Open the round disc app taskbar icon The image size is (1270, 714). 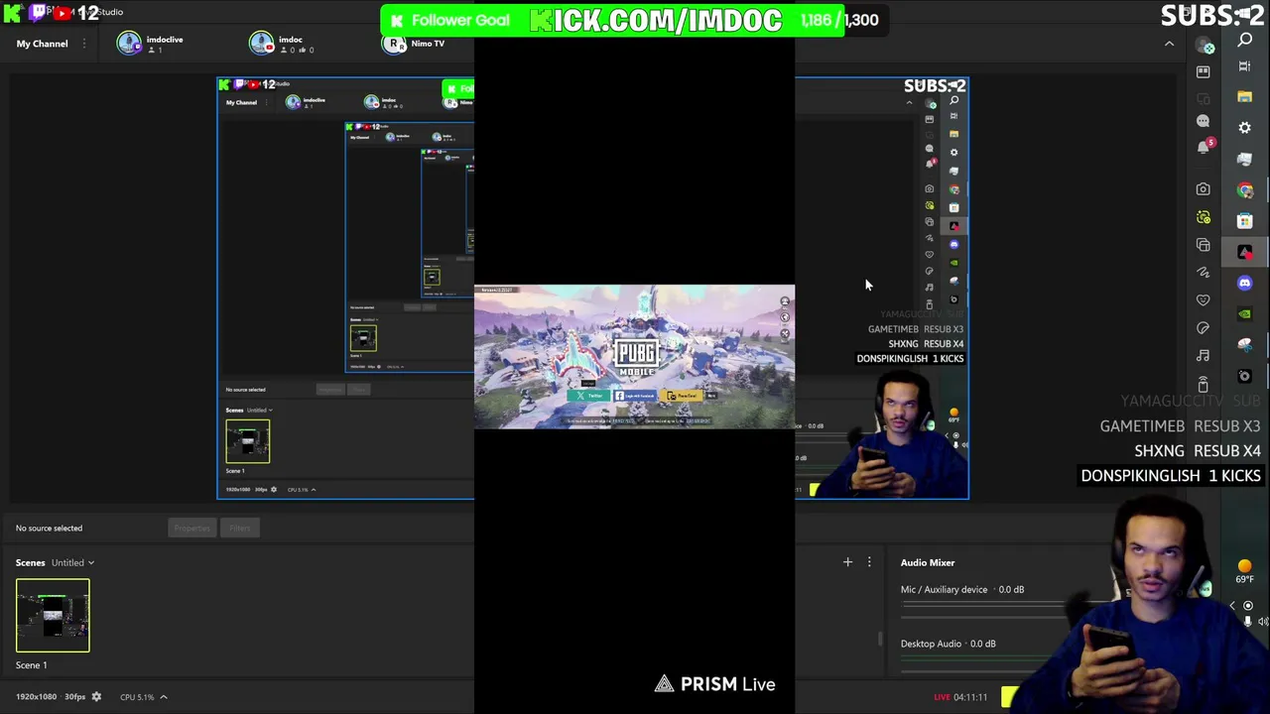(x=1245, y=376)
